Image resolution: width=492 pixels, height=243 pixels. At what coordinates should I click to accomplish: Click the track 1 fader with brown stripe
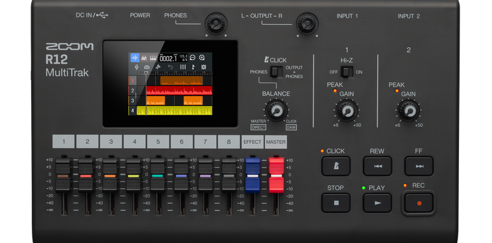pyautogui.click(x=63, y=175)
